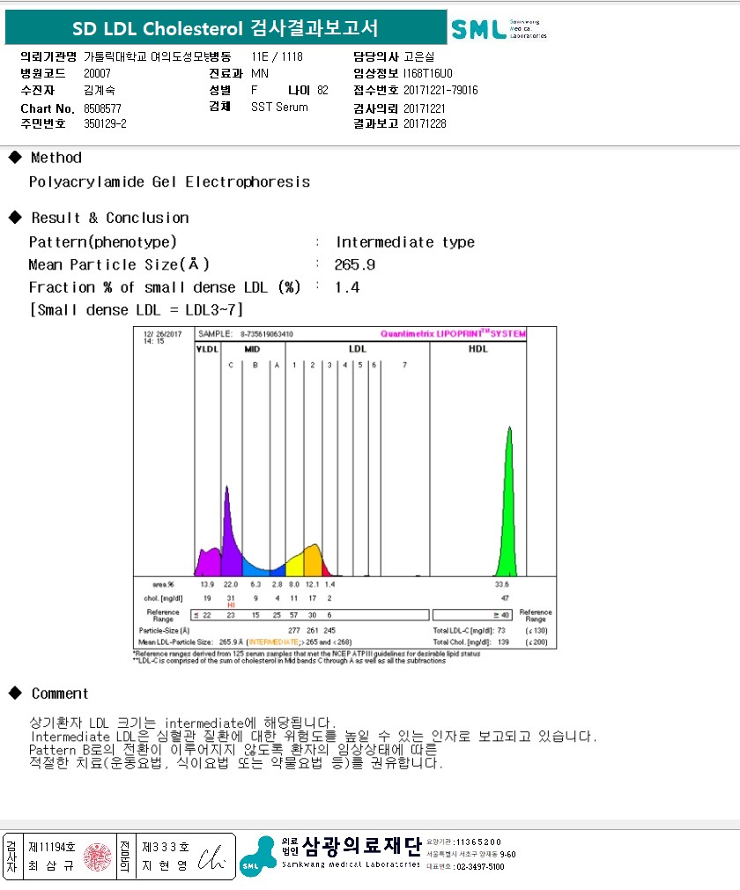Screen dimensions: 740x890
Task: Click the red official seal stamp
Action: 98,857
